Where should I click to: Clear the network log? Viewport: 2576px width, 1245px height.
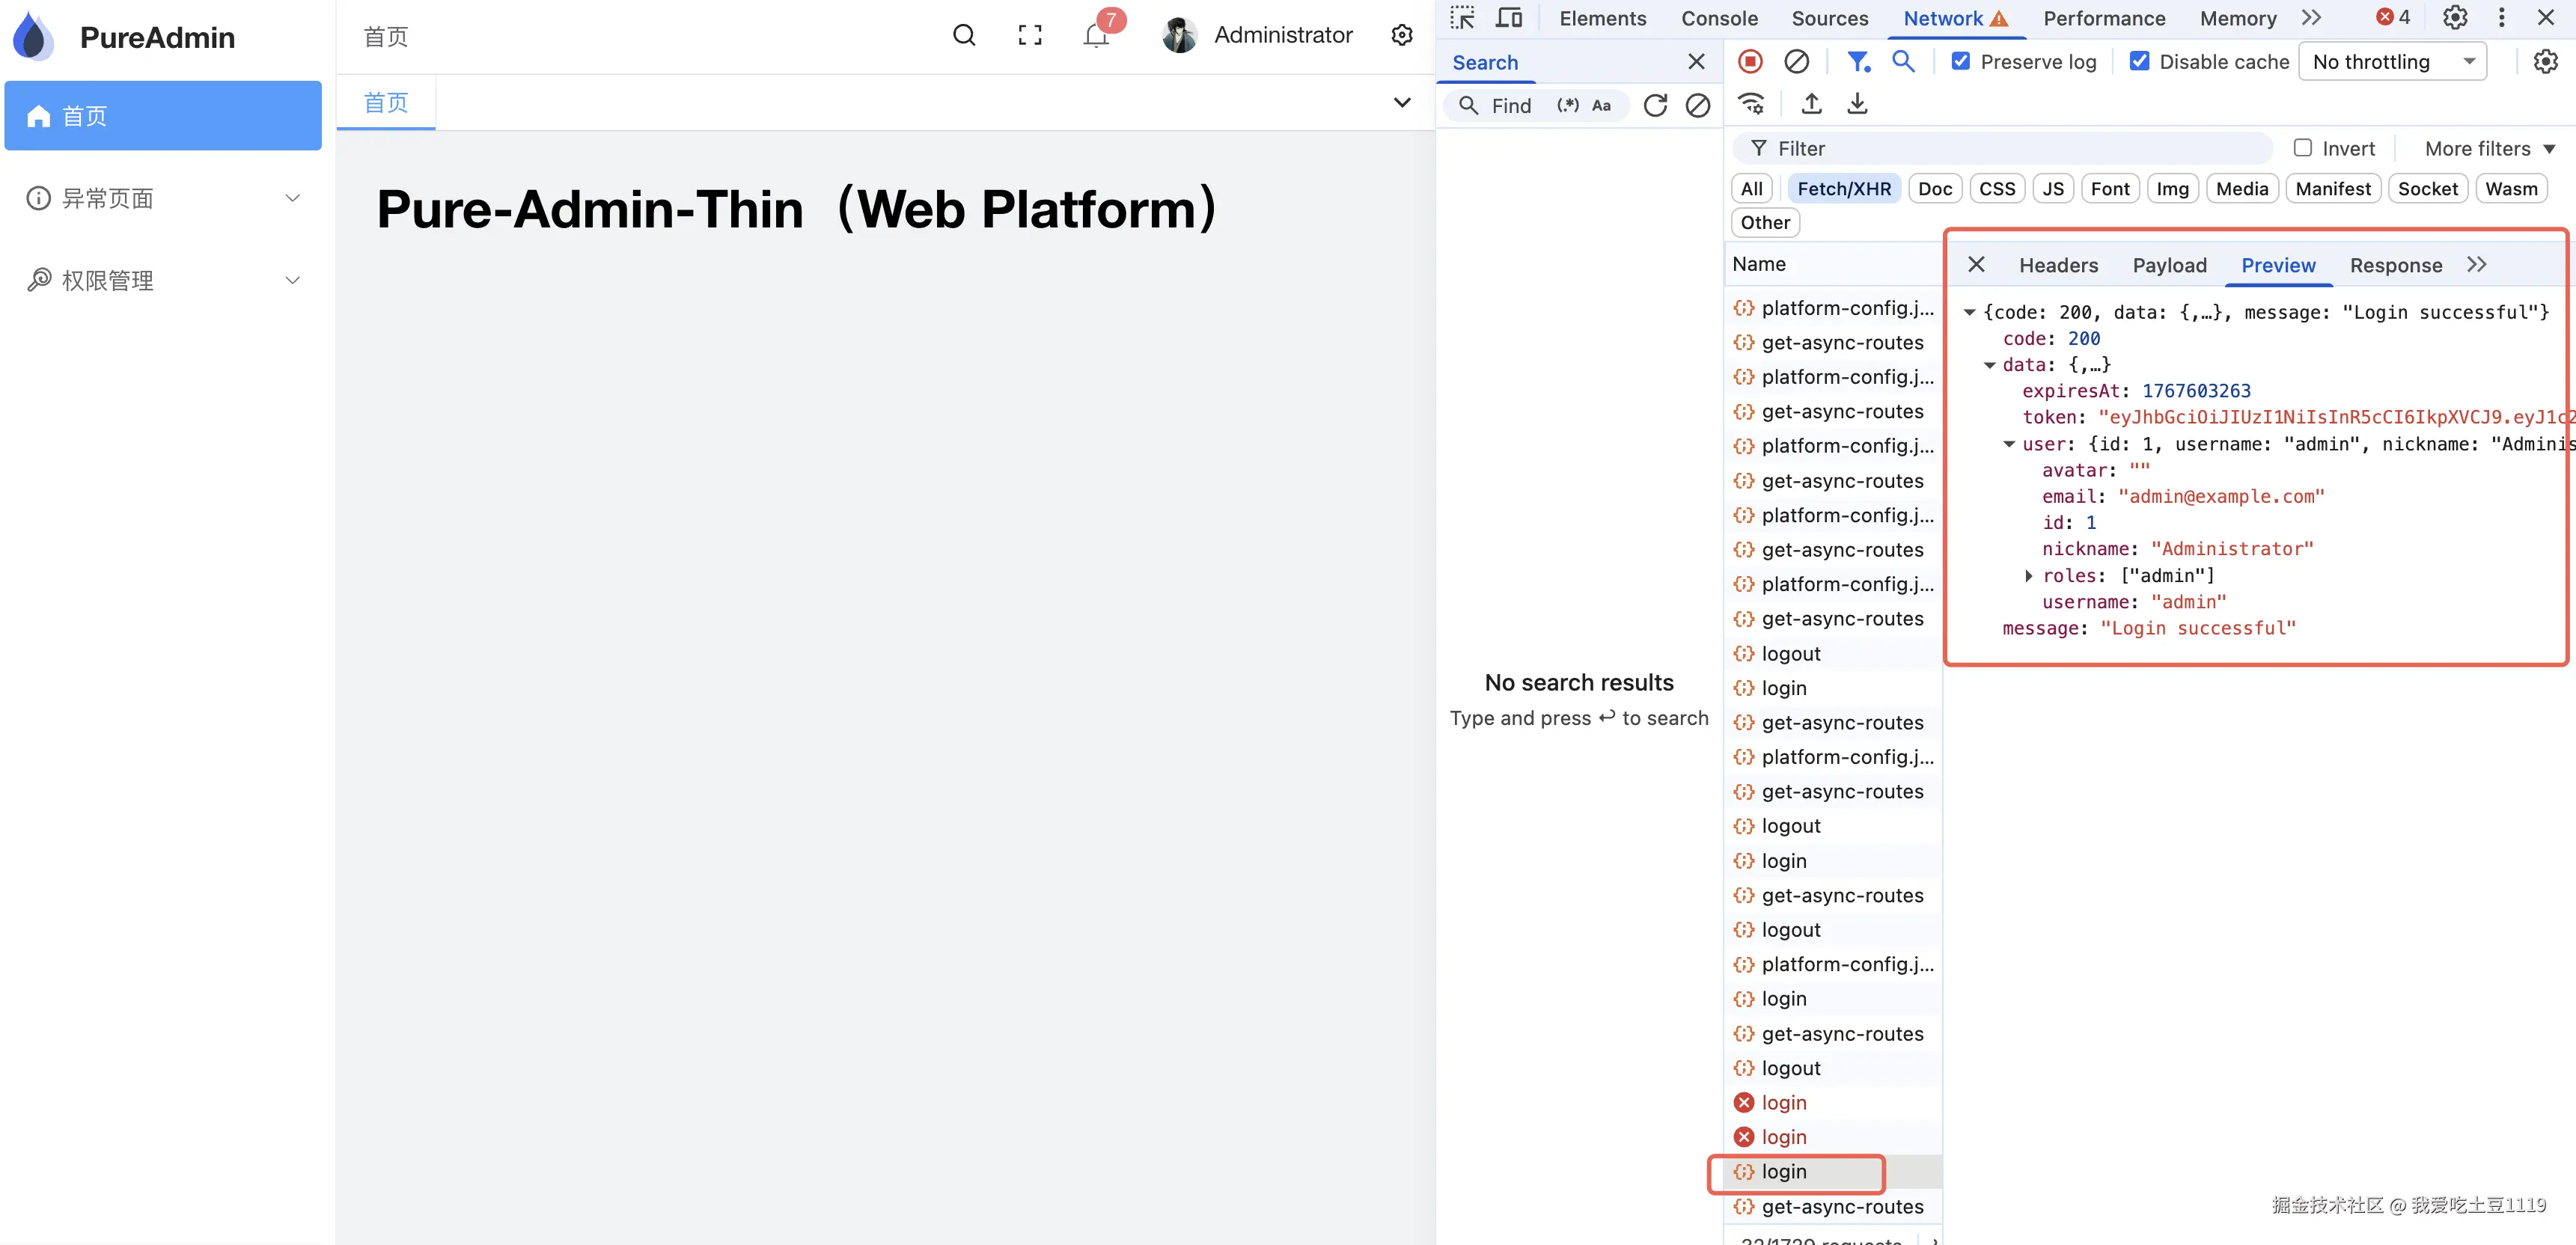1796,62
